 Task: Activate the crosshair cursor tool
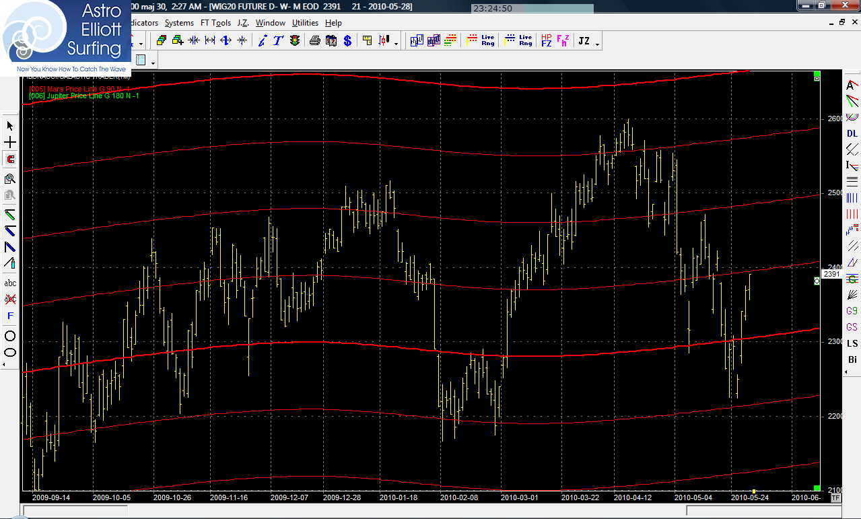(10, 143)
